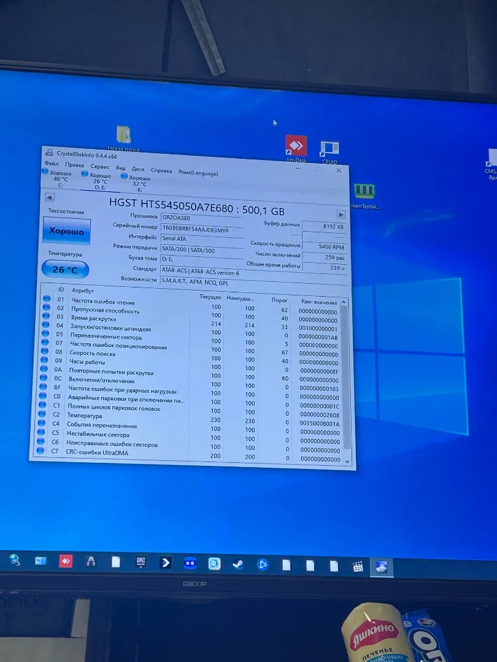
Task: Open the CPUID desktop shortcut
Action: (329, 151)
